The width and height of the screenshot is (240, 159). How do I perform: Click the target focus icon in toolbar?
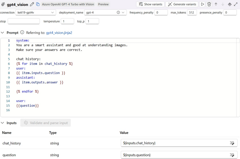(229, 4)
